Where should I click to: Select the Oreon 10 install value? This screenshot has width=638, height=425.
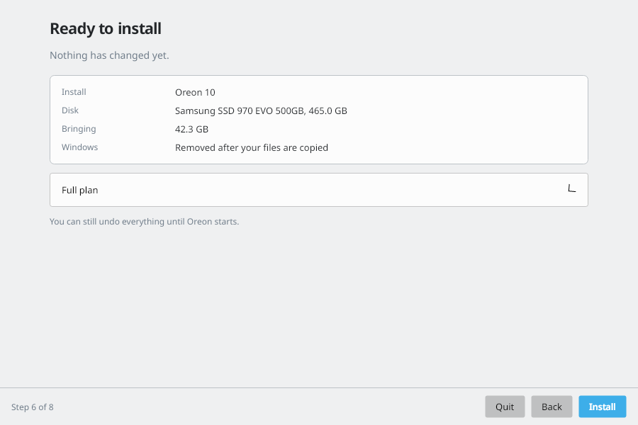tap(195, 92)
